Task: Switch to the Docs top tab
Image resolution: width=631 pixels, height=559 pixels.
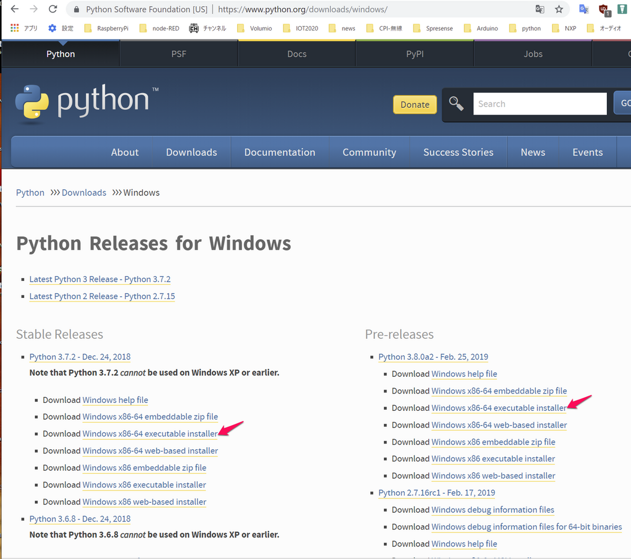Action: (297, 54)
